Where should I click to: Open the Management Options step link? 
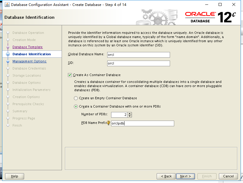29,61
